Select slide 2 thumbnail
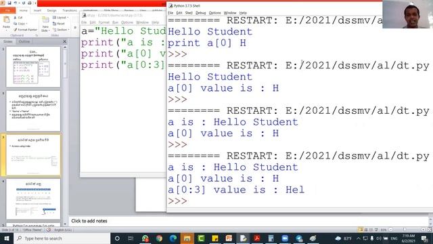 click(33, 111)
